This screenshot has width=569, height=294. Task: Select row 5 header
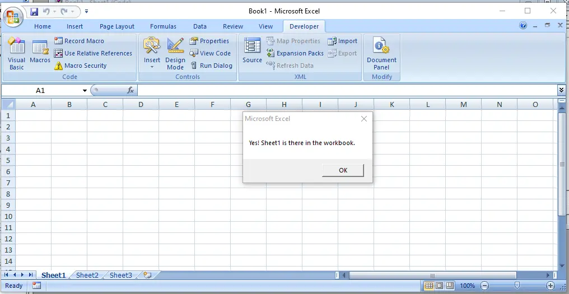pos(9,160)
